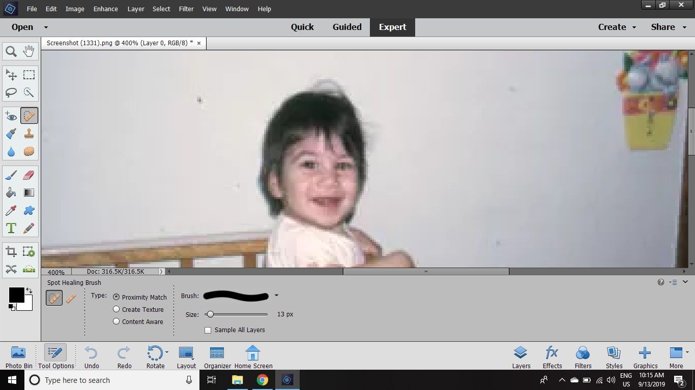The image size is (695, 390).
Task: Open the More panel dropdown arrow
Action: pyautogui.click(x=687, y=352)
